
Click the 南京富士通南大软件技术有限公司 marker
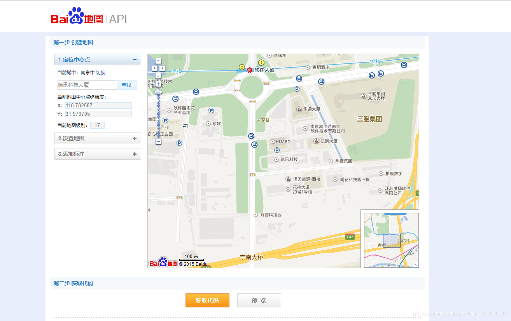[x=305, y=128]
